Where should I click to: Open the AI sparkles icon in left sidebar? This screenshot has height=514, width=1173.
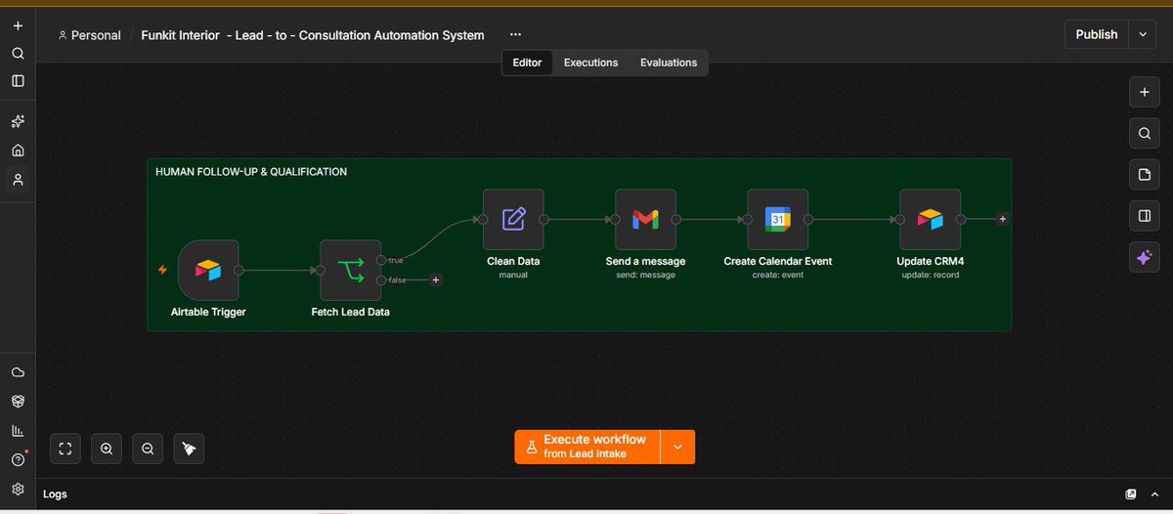tap(18, 121)
